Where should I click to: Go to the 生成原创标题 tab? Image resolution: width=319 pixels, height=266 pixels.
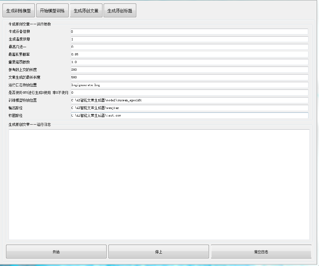(120, 11)
